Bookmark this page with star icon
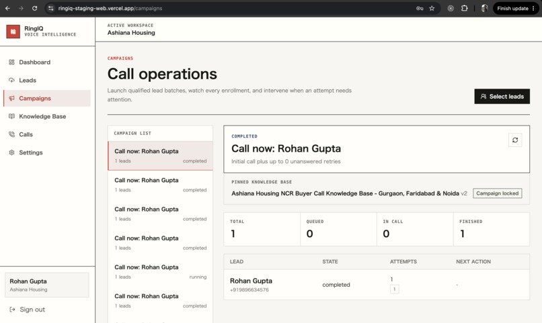 pyautogui.click(x=432, y=8)
